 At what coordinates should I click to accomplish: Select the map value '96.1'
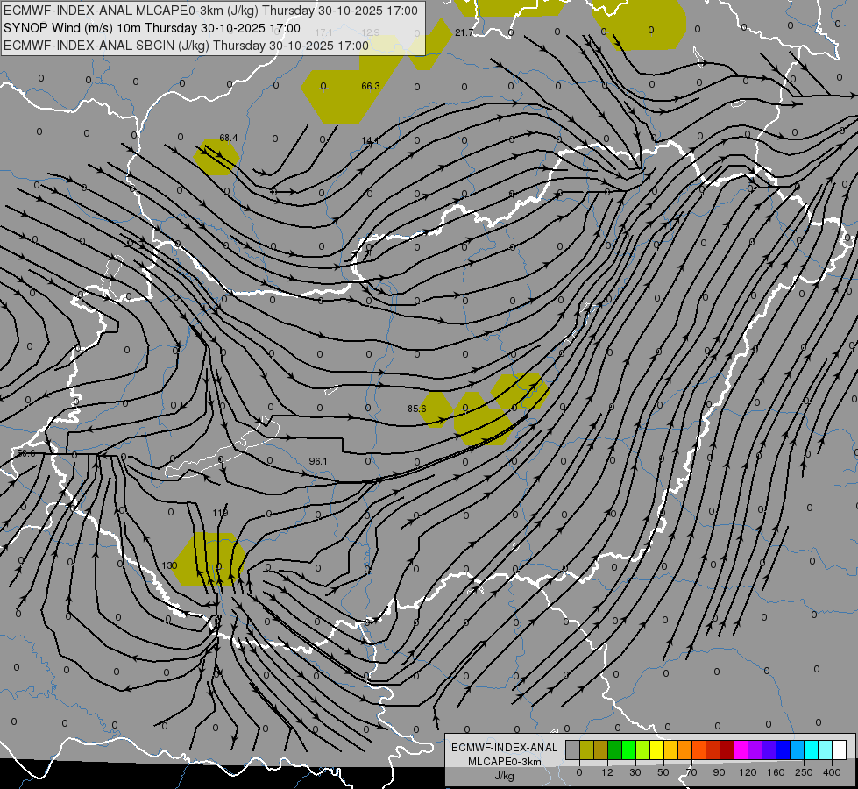point(318,462)
